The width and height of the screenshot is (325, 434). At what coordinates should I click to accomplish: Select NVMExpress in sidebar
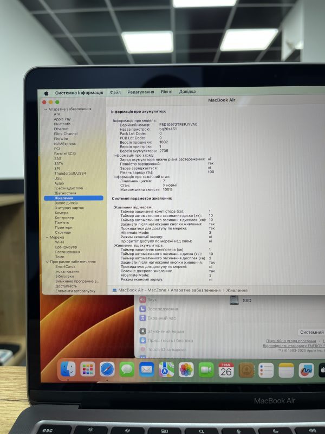click(x=64, y=144)
